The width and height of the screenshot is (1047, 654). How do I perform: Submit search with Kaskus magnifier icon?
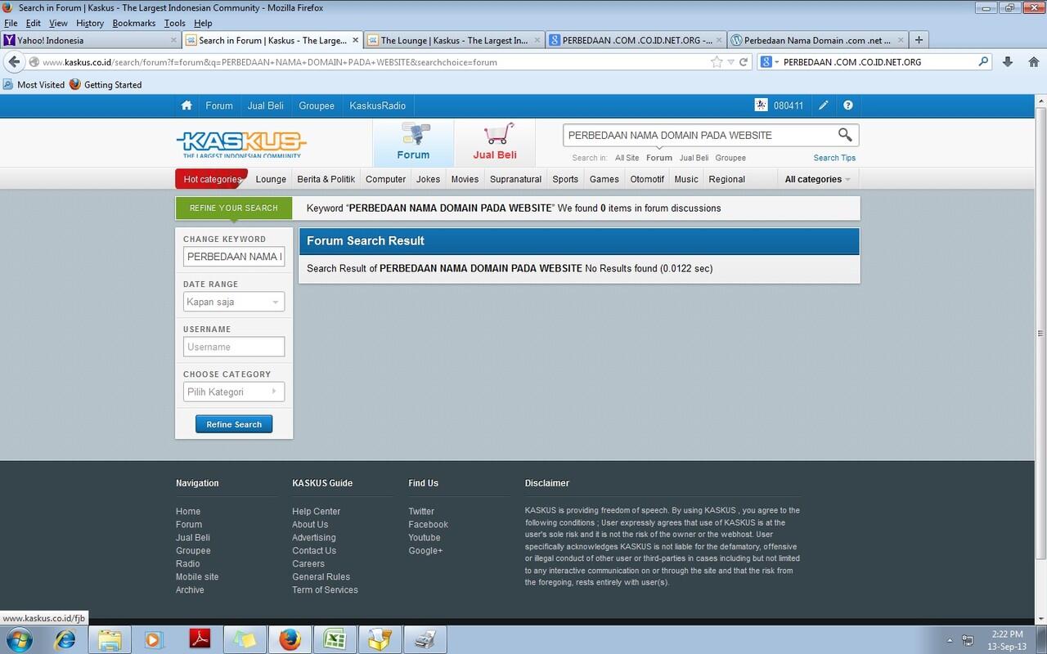[x=845, y=135]
